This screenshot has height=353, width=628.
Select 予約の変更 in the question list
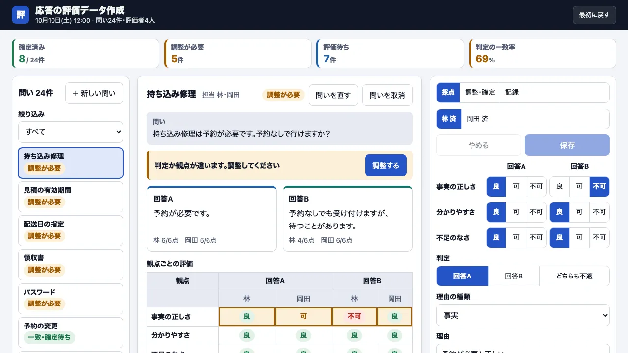pos(71,332)
